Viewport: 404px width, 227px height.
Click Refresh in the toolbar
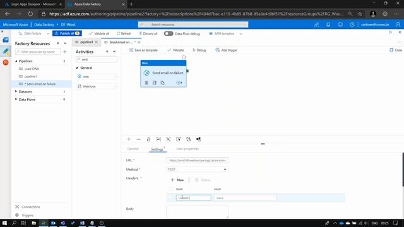124,33
